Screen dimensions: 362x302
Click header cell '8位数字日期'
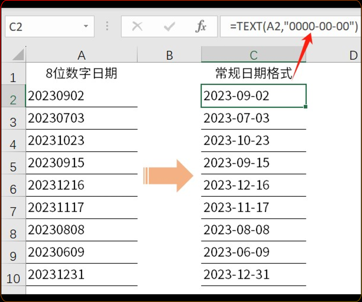point(81,74)
